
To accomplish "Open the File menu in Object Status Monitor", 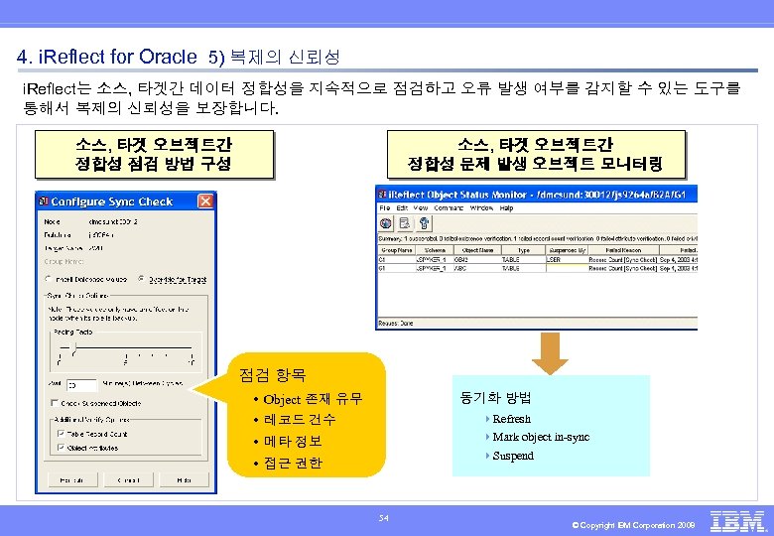I will coord(385,207).
